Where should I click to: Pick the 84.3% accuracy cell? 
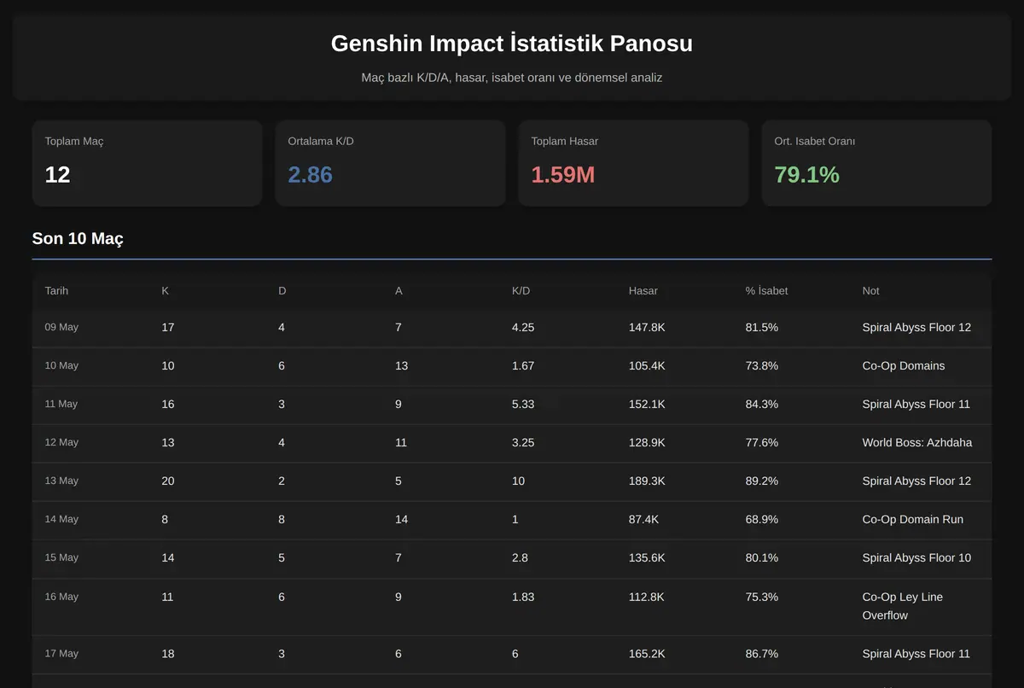(x=762, y=404)
